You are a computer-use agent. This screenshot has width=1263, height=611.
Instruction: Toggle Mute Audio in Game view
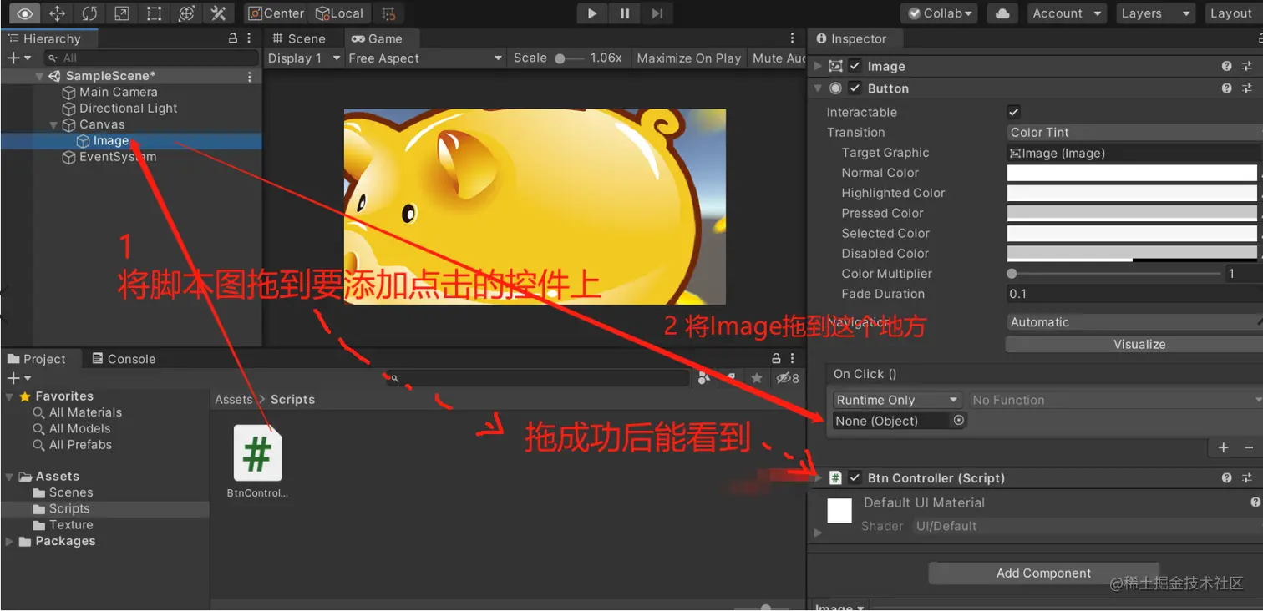click(x=779, y=58)
